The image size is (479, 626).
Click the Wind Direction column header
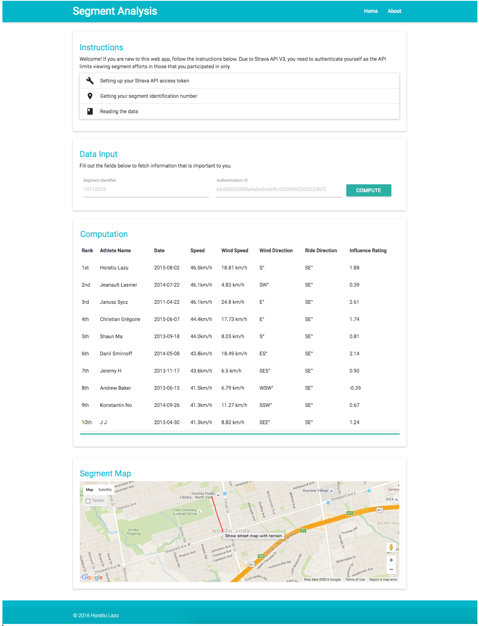pos(276,250)
